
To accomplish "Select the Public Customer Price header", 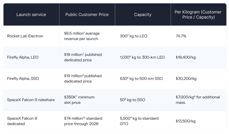I will (x=87, y=15).
